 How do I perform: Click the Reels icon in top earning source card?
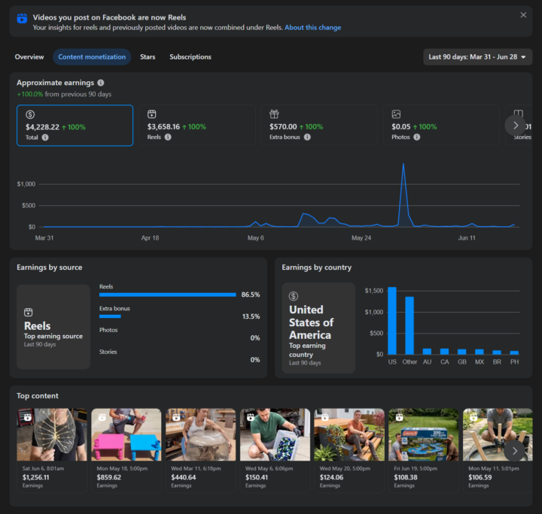point(29,313)
